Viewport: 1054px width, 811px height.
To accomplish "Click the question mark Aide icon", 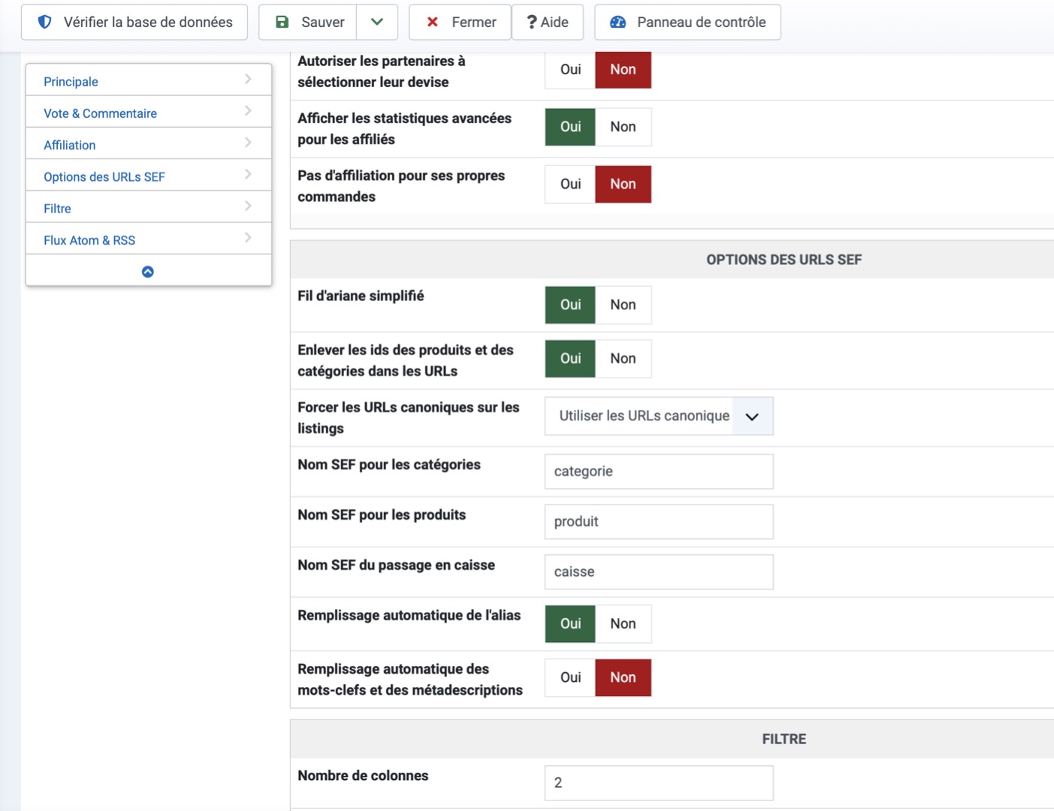I will coord(532,22).
